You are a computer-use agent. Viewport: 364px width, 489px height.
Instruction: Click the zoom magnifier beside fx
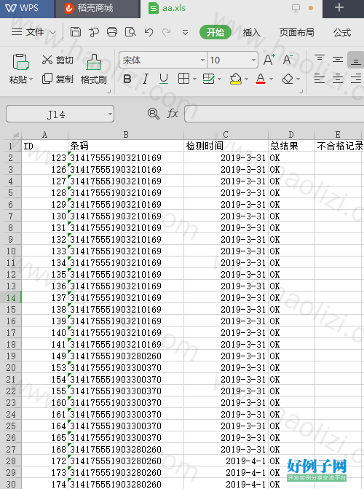click(154, 114)
